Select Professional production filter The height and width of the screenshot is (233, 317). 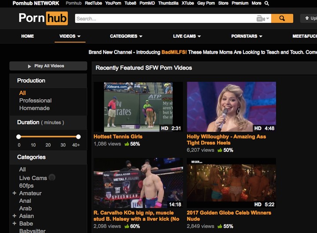click(35, 100)
